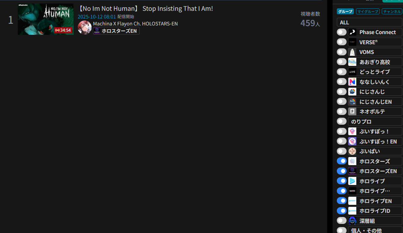Click the ネオポルテ logo icon
The image size is (403, 233).
[x=352, y=111]
